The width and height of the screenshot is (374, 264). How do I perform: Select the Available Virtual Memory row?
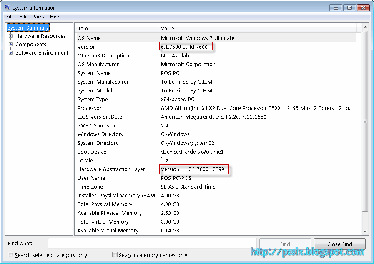(x=216, y=231)
